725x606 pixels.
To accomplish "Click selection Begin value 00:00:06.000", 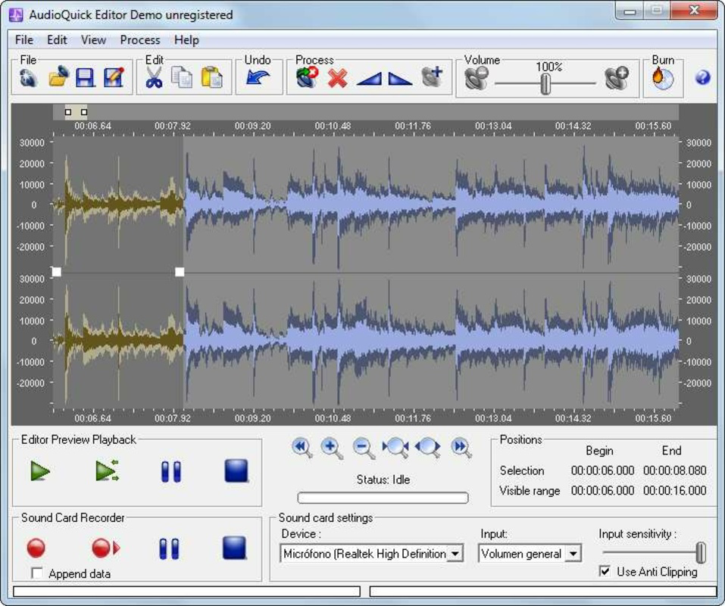I will [x=602, y=470].
